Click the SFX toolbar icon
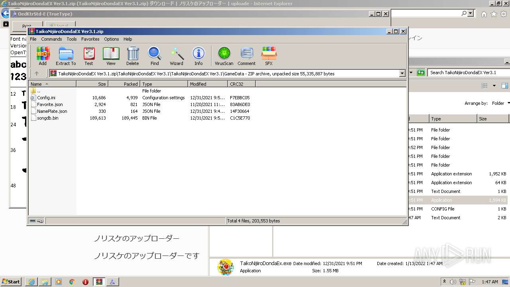Image resolution: width=510 pixels, height=287 pixels. click(269, 56)
